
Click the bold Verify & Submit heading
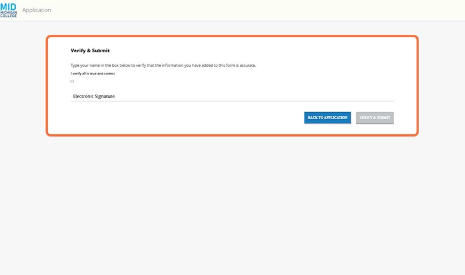coord(90,51)
